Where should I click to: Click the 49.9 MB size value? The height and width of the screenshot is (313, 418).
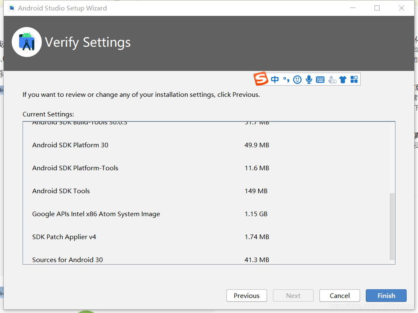point(257,145)
